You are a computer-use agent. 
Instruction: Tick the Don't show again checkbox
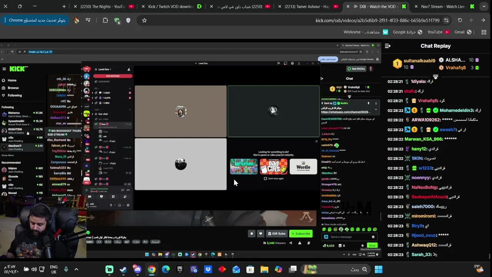tap(265, 179)
